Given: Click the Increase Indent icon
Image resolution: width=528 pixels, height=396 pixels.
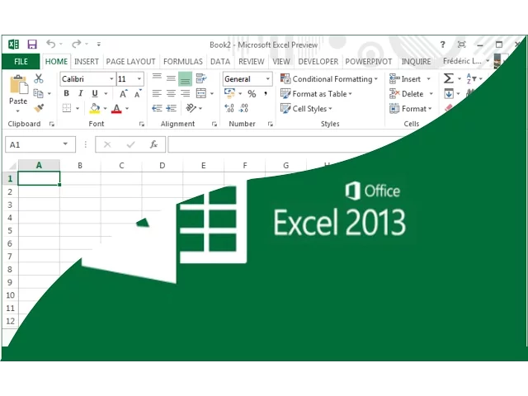Looking at the screenshot, I should click(x=171, y=108).
